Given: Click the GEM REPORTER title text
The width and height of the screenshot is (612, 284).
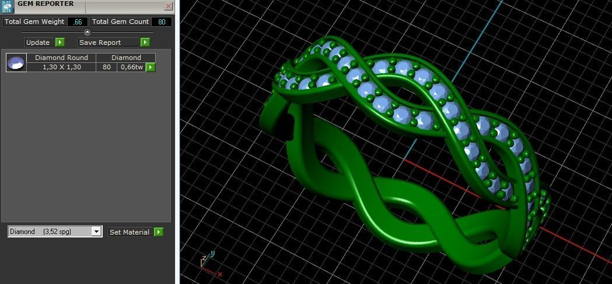Looking at the screenshot, I should pyautogui.click(x=46, y=3).
